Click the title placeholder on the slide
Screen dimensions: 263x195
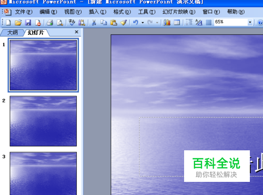tap(201, 147)
